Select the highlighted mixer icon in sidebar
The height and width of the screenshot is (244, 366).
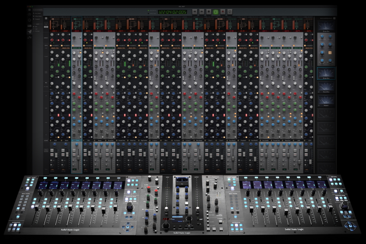point(29,32)
